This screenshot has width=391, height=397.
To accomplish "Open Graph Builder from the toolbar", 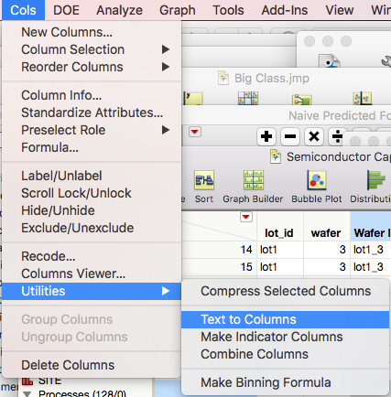I will [x=253, y=187].
